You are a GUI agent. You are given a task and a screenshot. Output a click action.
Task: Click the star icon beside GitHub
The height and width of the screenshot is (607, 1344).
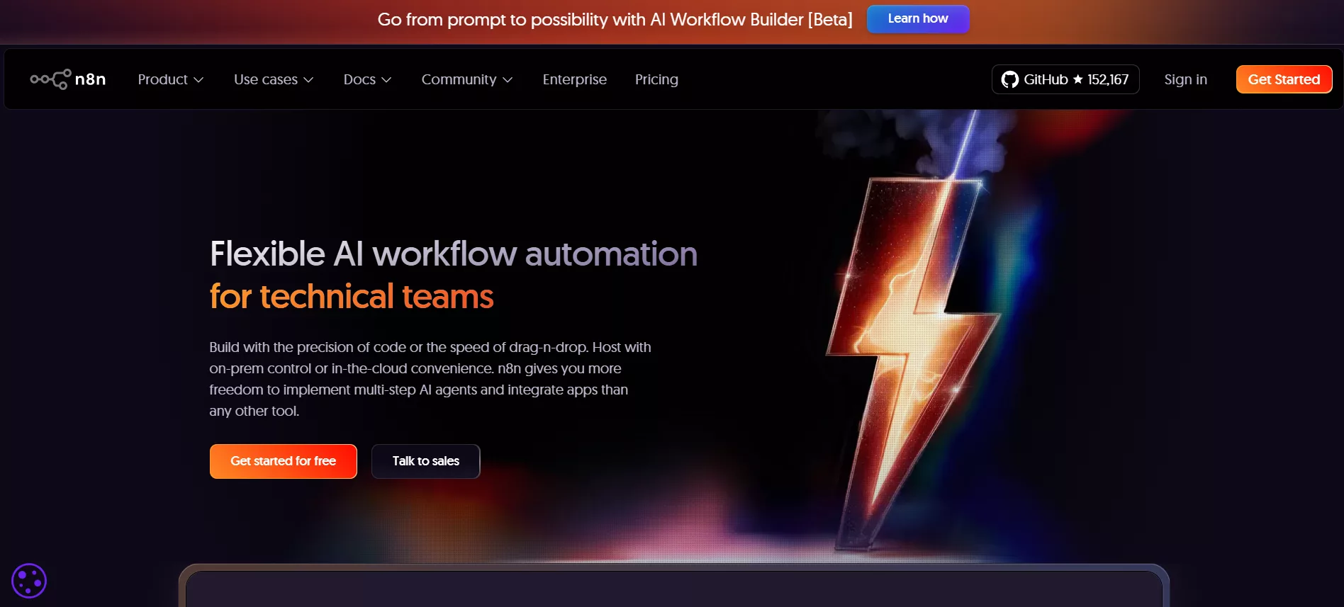pyautogui.click(x=1077, y=79)
